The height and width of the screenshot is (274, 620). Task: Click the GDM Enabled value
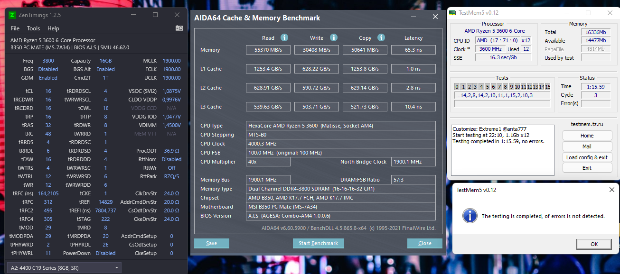[48, 78]
